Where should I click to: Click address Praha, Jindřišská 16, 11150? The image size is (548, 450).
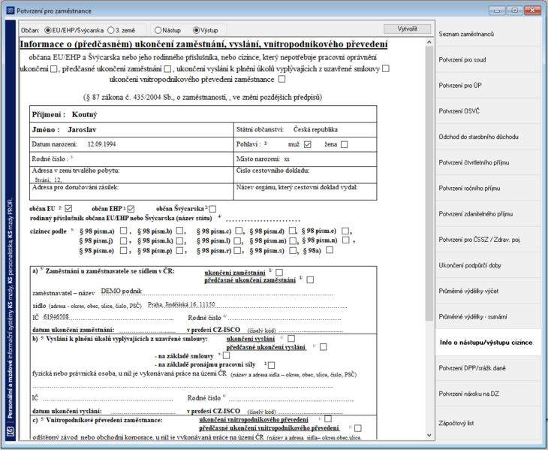click(181, 304)
